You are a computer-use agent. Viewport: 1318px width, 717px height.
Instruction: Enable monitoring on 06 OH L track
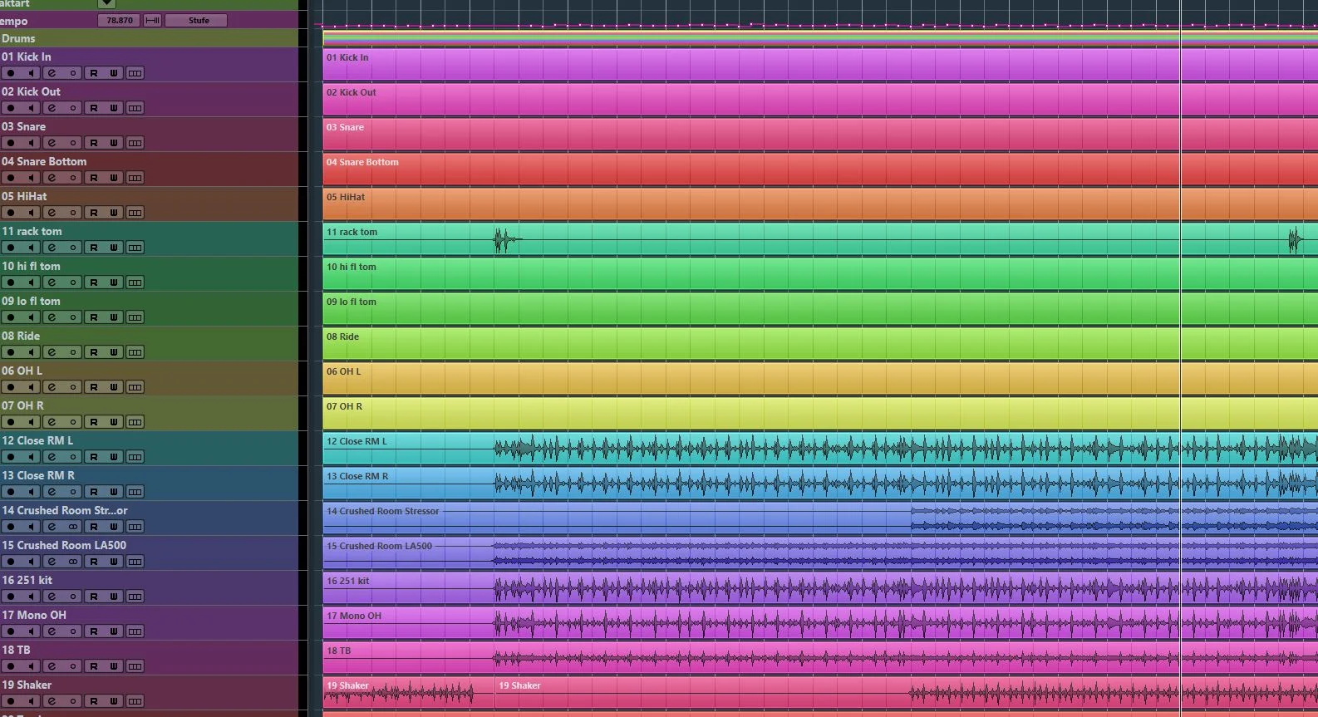pos(32,387)
